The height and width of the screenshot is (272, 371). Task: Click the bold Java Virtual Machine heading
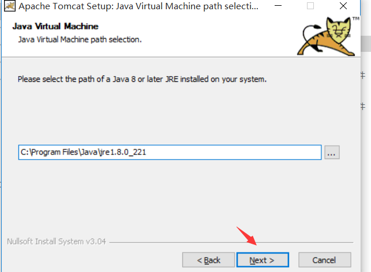tap(55, 27)
